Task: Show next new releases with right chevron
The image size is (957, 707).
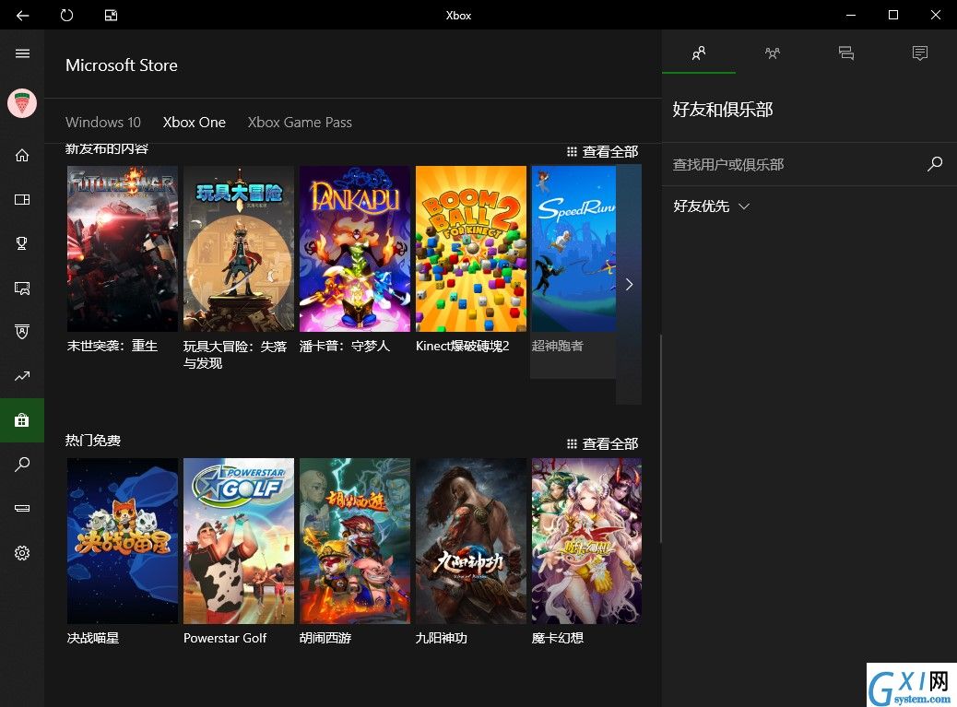Action: point(629,284)
